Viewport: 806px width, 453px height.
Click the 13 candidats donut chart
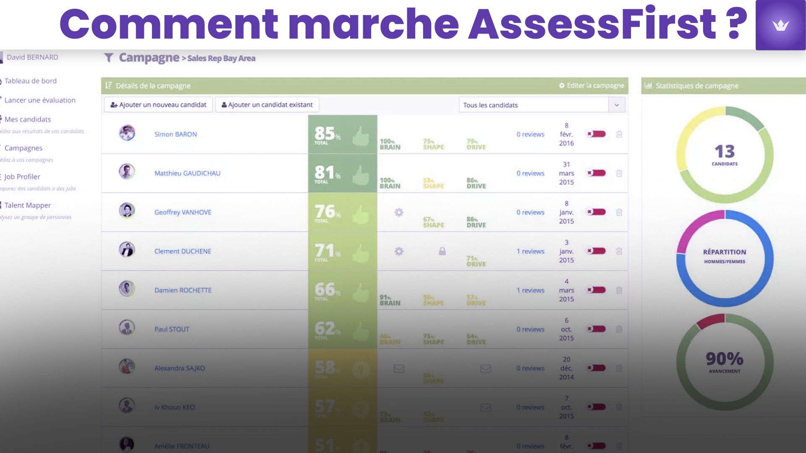pos(725,155)
